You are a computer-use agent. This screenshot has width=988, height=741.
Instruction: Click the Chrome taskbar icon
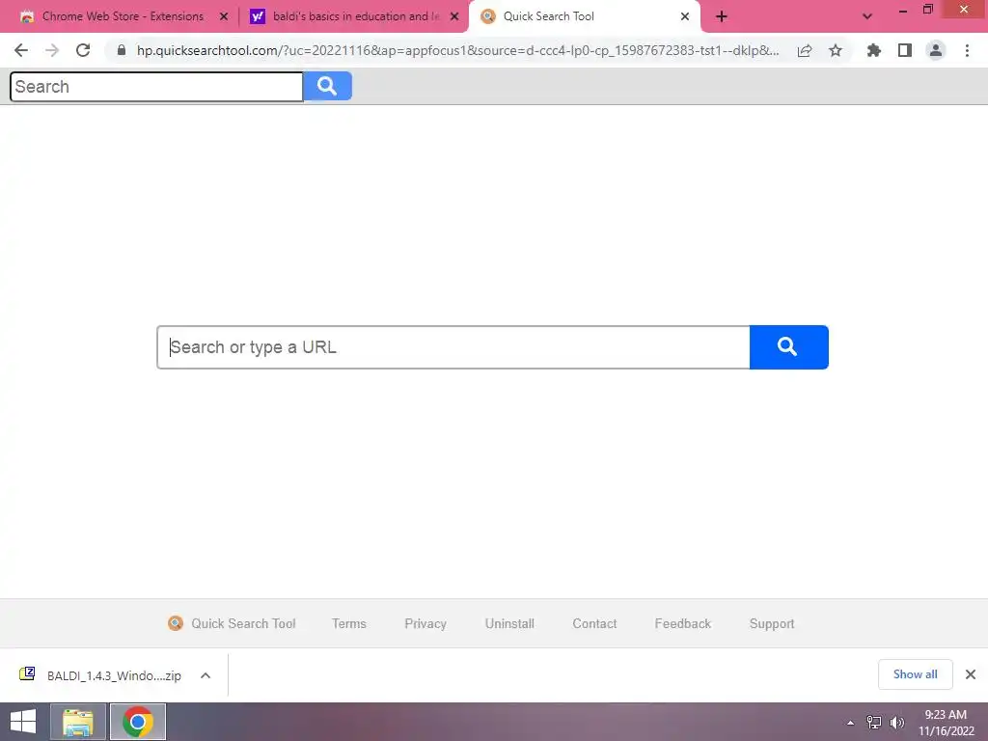click(138, 722)
